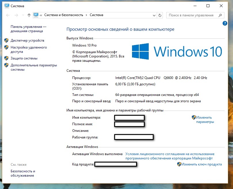Open Настройка удаленного доступа
The height and width of the screenshot is (189, 233).
(28, 50)
